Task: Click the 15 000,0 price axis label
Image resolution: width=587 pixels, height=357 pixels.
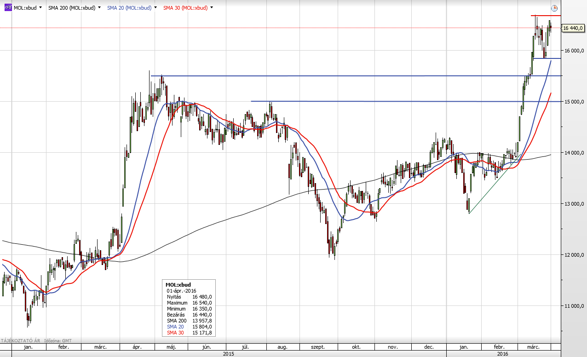Action: tap(573, 102)
